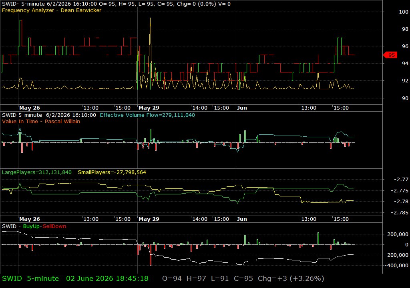Click the May 26 date marker on lower axis
The image size is (410, 288).
click(30, 219)
